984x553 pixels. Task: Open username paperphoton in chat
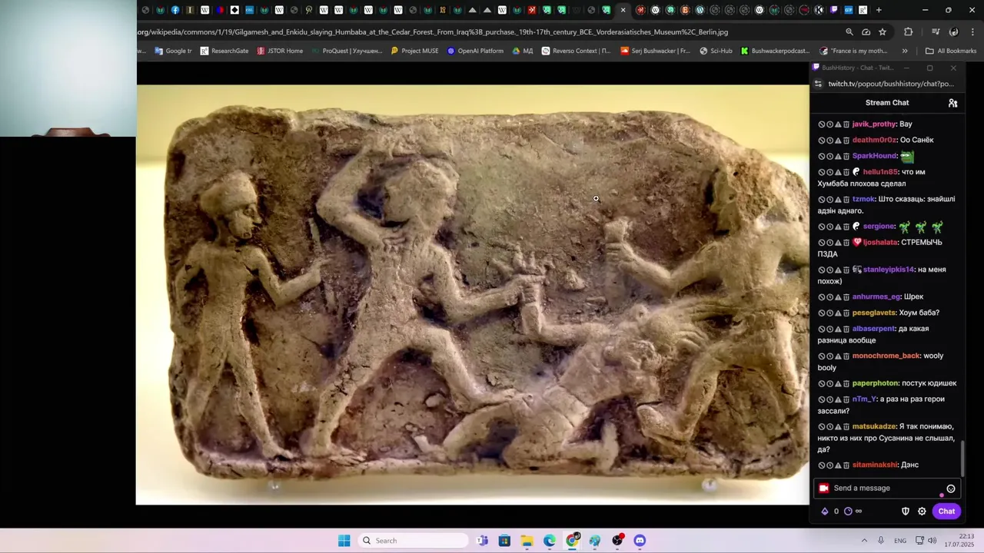click(876, 383)
